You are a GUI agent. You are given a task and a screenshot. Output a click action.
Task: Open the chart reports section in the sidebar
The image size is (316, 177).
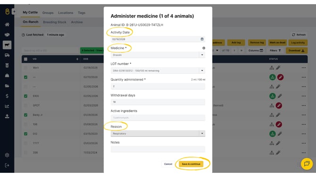7,106
